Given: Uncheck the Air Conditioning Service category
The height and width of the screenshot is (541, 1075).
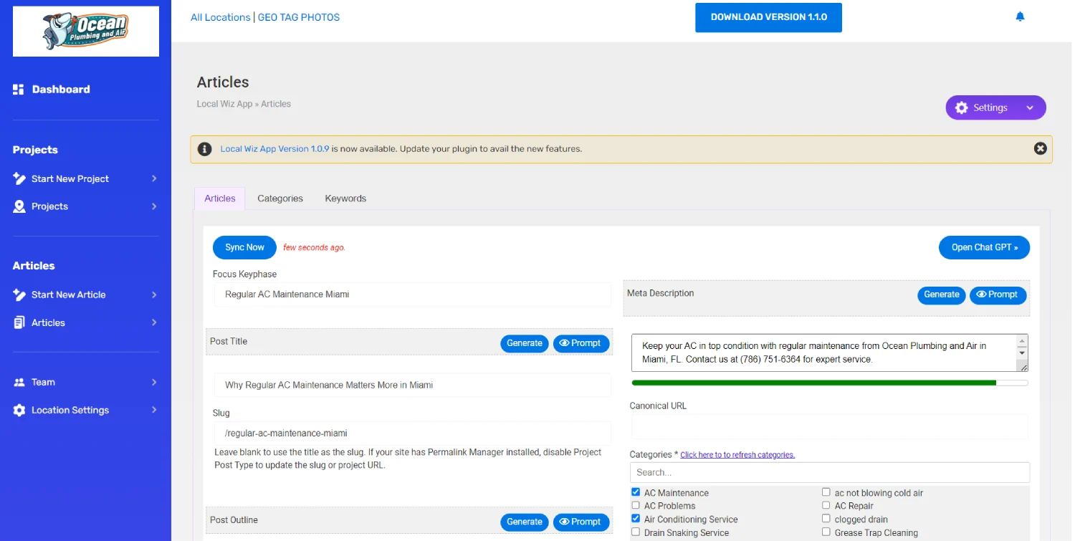Looking at the screenshot, I should (636, 518).
